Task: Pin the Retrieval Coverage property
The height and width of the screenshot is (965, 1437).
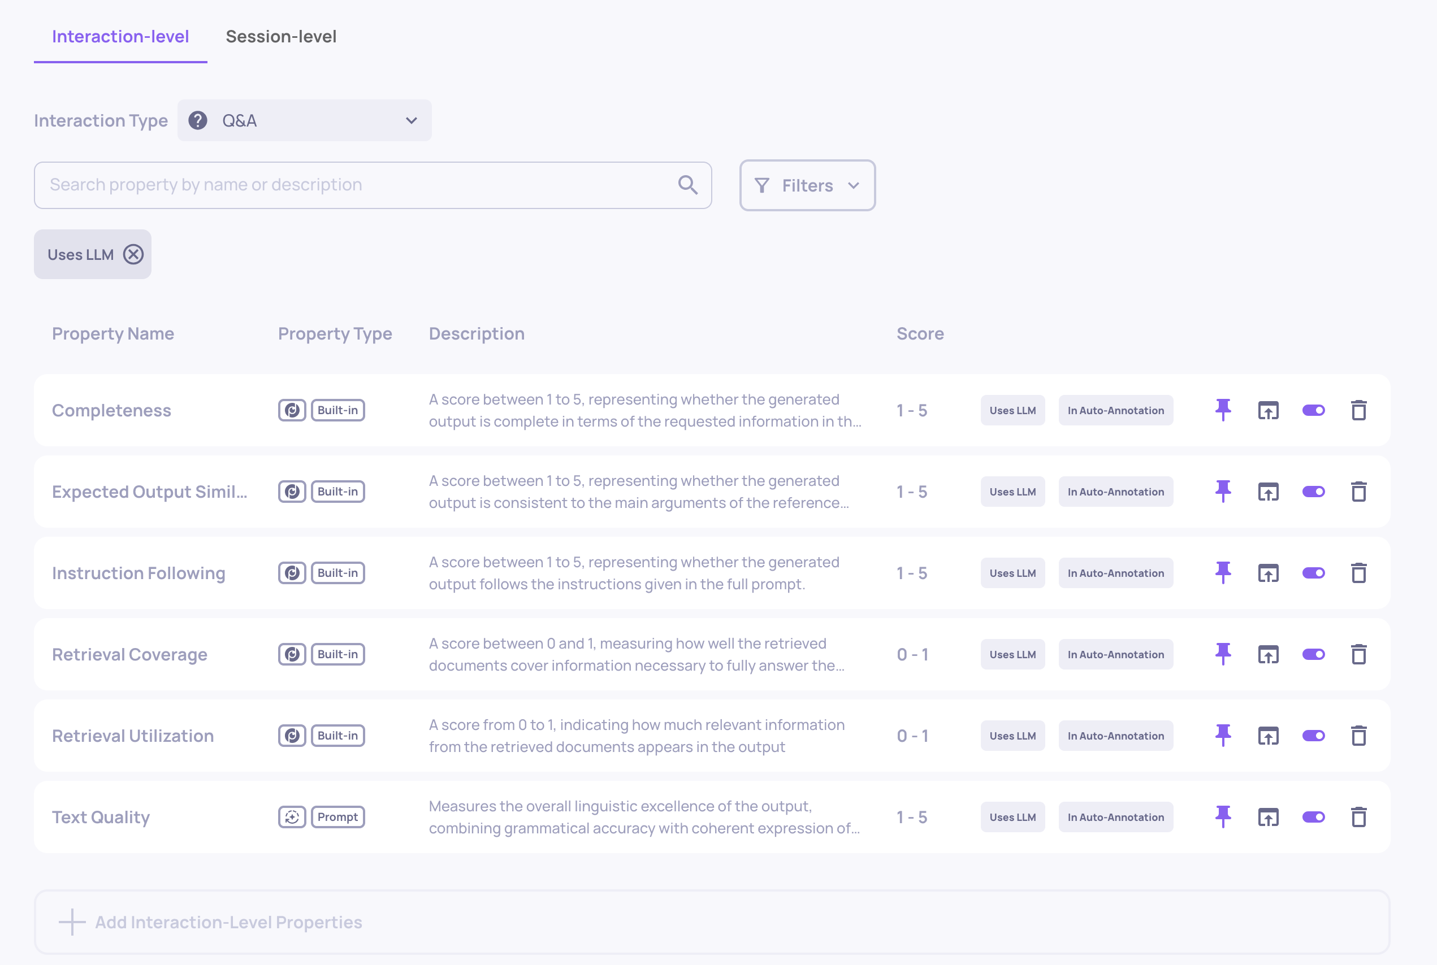Action: coord(1223,654)
